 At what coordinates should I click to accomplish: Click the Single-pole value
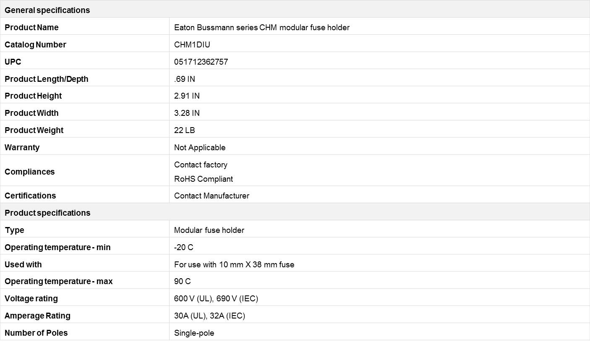[194, 333]
